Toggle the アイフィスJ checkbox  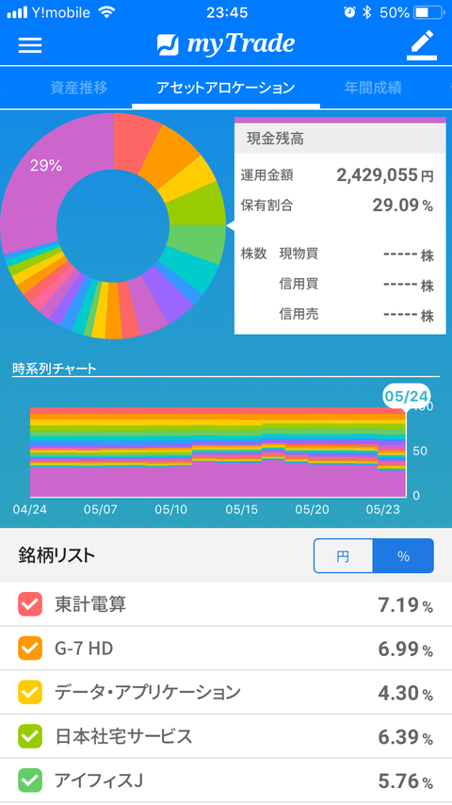[x=30, y=780]
